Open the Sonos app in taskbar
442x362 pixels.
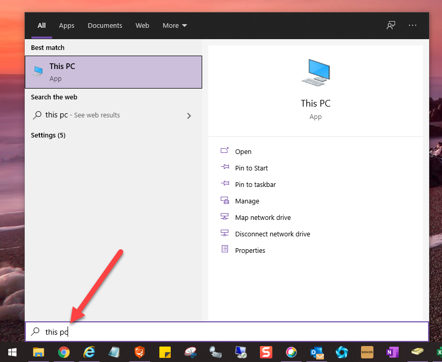pos(367,352)
